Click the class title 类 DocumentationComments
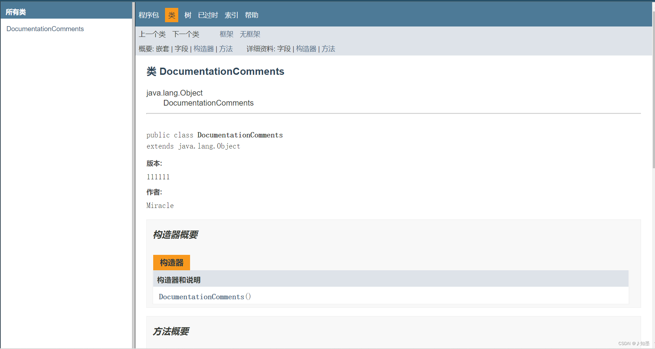 [215, 71]
